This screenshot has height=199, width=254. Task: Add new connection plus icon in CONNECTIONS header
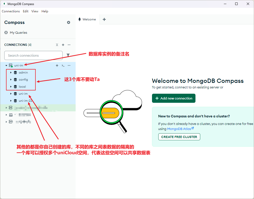pyautogui.click(x=63, y=45)
